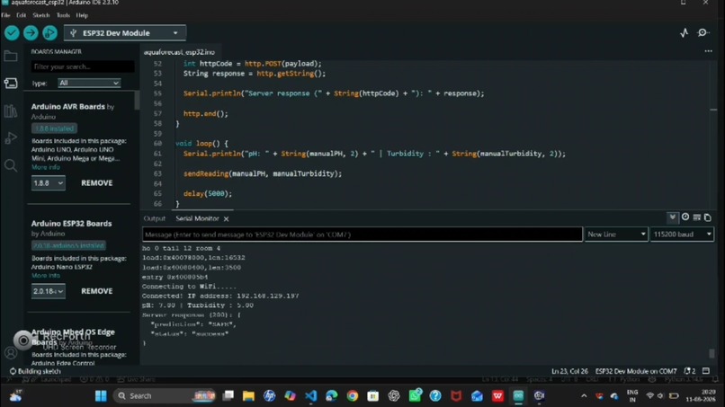Show hidden system tray icons chevron

tap(584, 396)
